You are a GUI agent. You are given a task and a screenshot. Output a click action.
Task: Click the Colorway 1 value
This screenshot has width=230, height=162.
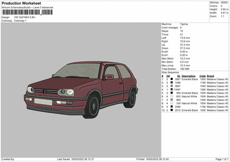click(20, 21)
